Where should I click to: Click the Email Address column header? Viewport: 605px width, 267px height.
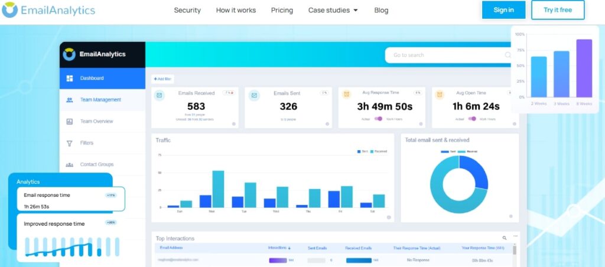point(171,248)
